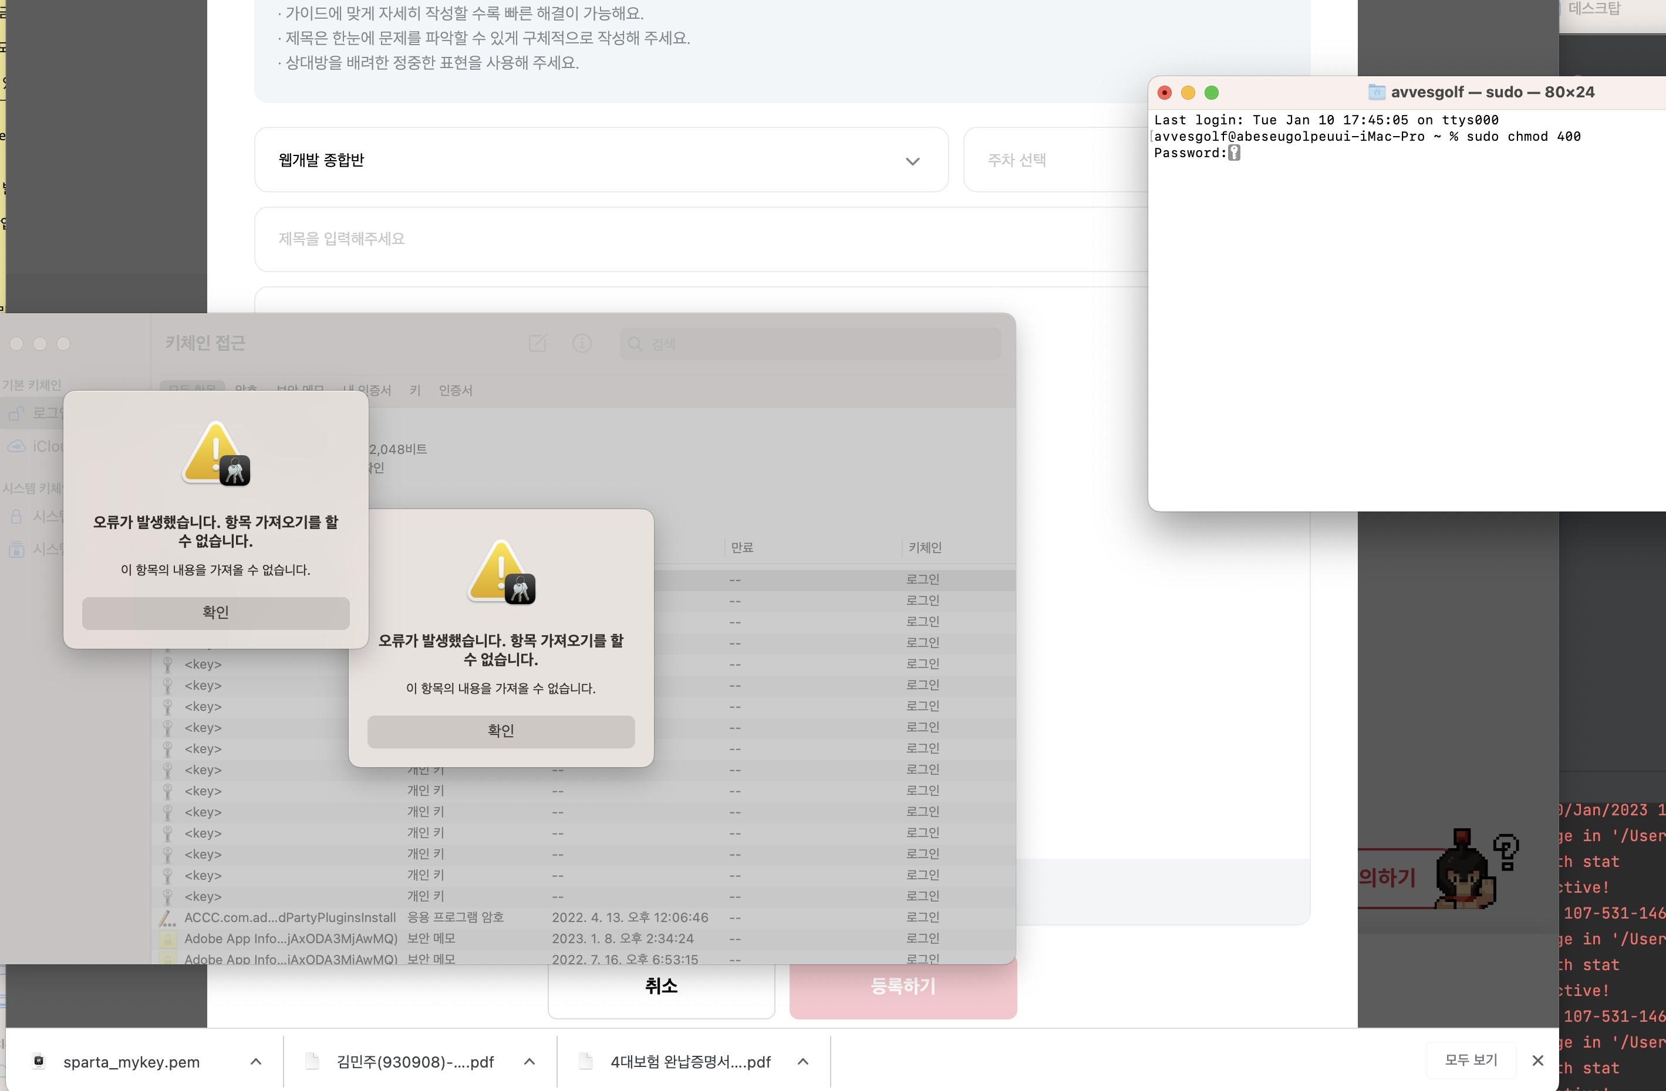Click the pixel Spartan character help icon
The width and height of the screenshot is (1666, 1091).
(1476, 869)
